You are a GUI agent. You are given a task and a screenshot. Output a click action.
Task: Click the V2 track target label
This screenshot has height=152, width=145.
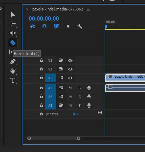[x=50, y=69]
